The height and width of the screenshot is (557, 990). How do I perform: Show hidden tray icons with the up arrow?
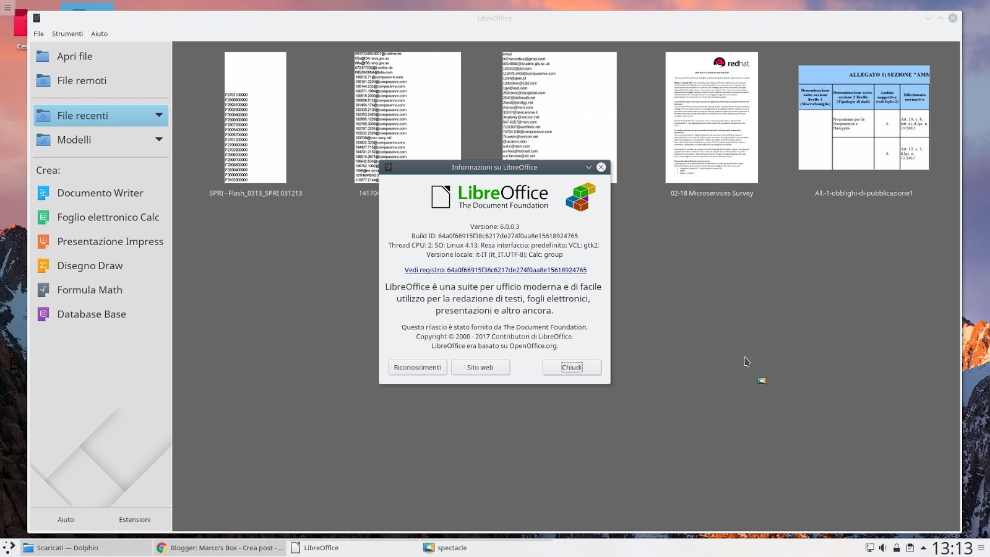click(923, 548)
